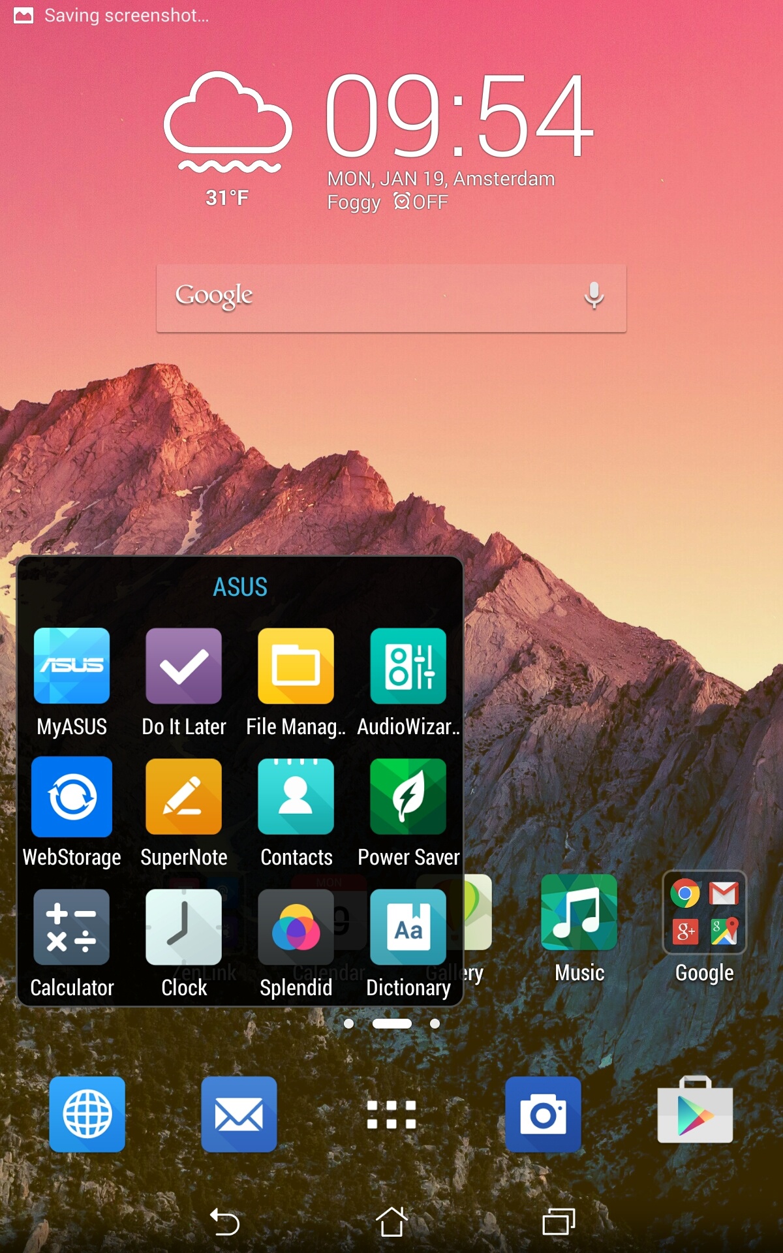Go to last home screen page dot

tap(435, 1023)
